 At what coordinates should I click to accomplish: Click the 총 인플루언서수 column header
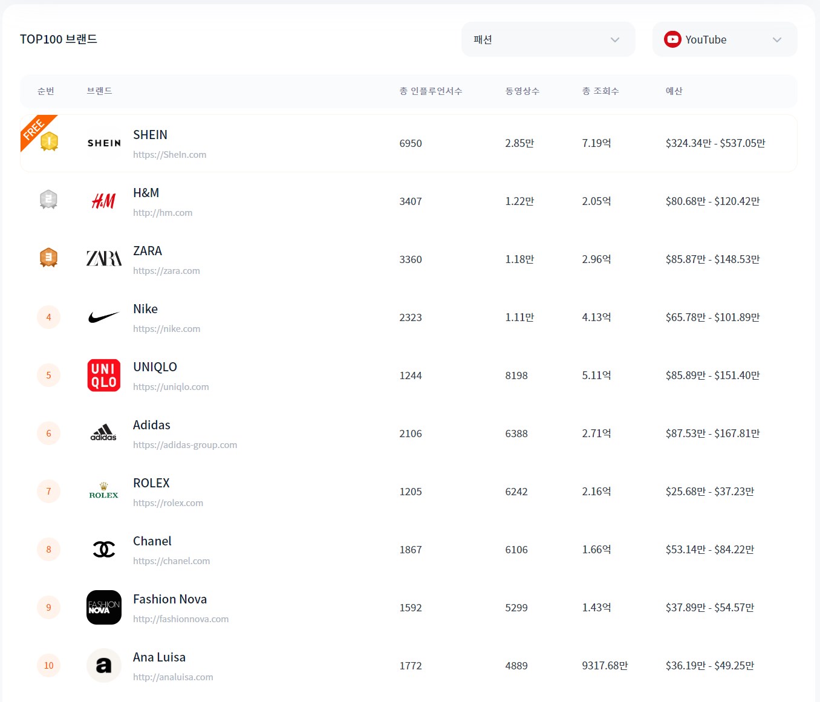431,91
